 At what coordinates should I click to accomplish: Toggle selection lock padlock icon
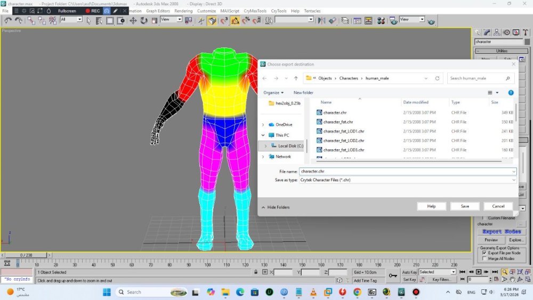click(x=256, y=272)
